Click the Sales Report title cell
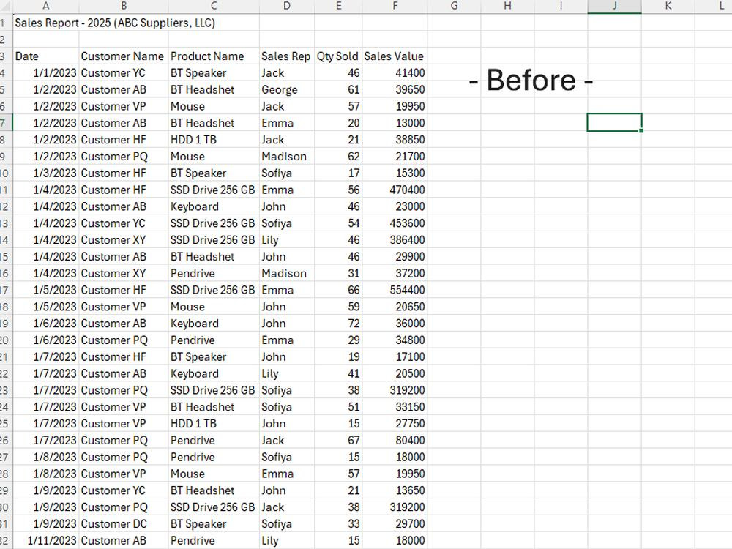 pos(115,23)
